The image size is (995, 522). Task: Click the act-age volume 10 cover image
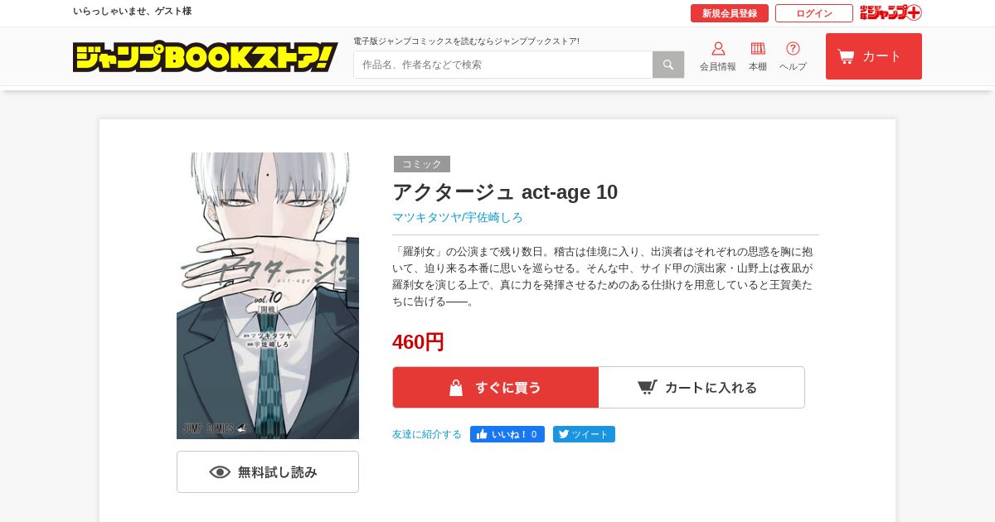click(x=268, y=296)
